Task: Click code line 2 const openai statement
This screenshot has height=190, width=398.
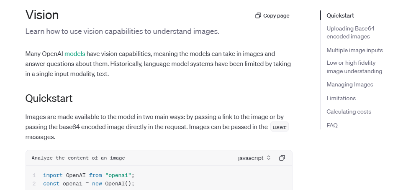Action: click(89, 184)
